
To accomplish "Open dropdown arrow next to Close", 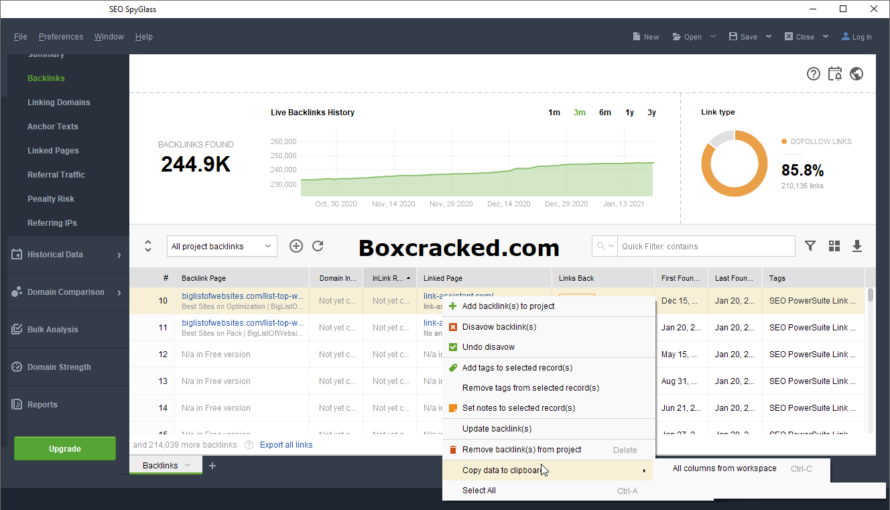I will (826, 36).
